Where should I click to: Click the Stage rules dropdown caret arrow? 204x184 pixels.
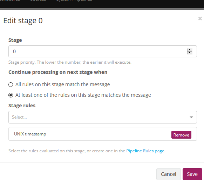[x=191, y=117]
